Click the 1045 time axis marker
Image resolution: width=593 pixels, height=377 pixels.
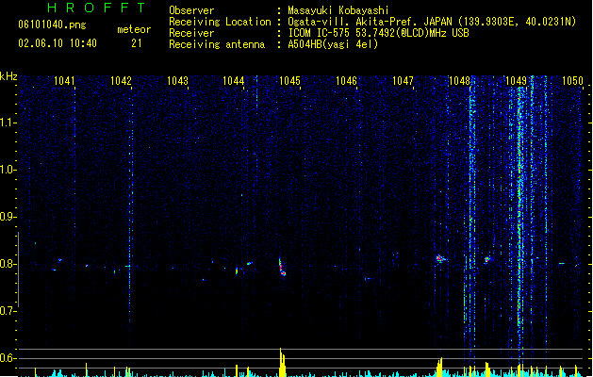(x=289, y=81)
